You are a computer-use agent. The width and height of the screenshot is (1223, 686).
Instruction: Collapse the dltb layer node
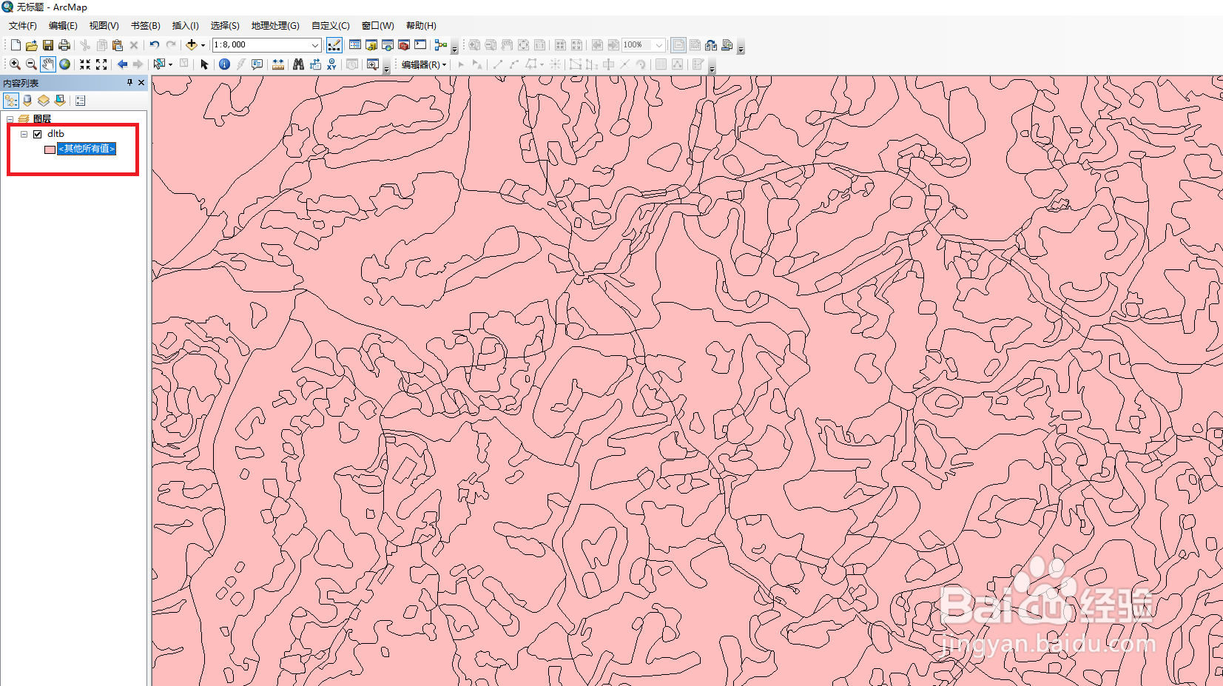click(24, 134)
